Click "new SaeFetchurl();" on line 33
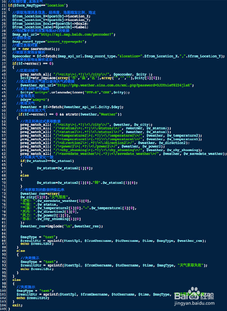Screen dimensions: 227x311 (41, 49)
